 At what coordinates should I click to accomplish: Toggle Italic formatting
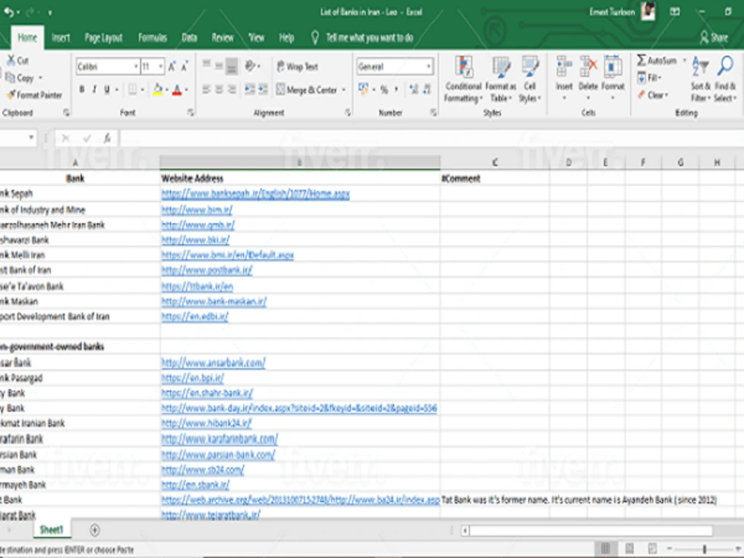[94, 89]
